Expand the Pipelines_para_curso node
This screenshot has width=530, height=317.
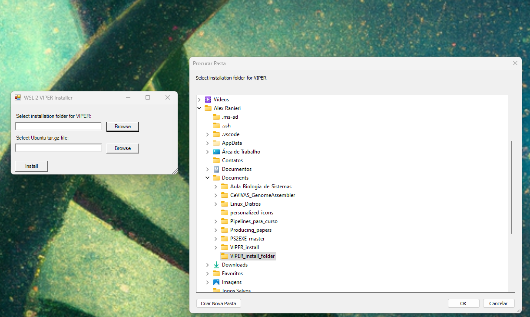coord(216,221)
